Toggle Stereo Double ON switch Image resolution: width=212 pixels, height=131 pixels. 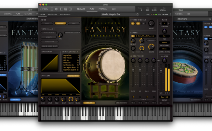(138, 23)
